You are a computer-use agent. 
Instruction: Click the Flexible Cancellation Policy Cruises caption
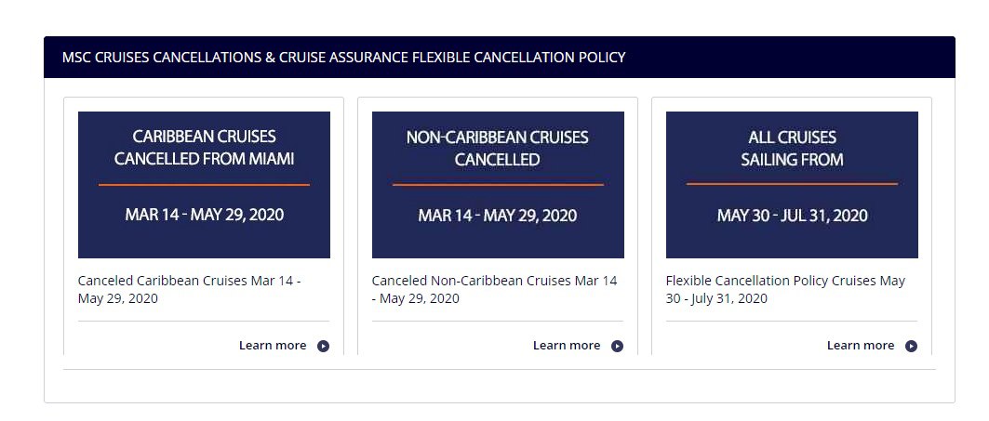pos(785,289)
